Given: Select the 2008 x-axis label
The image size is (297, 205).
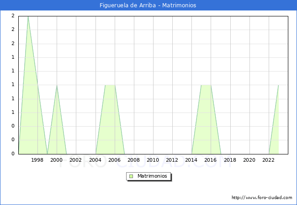Looking at the screenshot, I should 133,160.
